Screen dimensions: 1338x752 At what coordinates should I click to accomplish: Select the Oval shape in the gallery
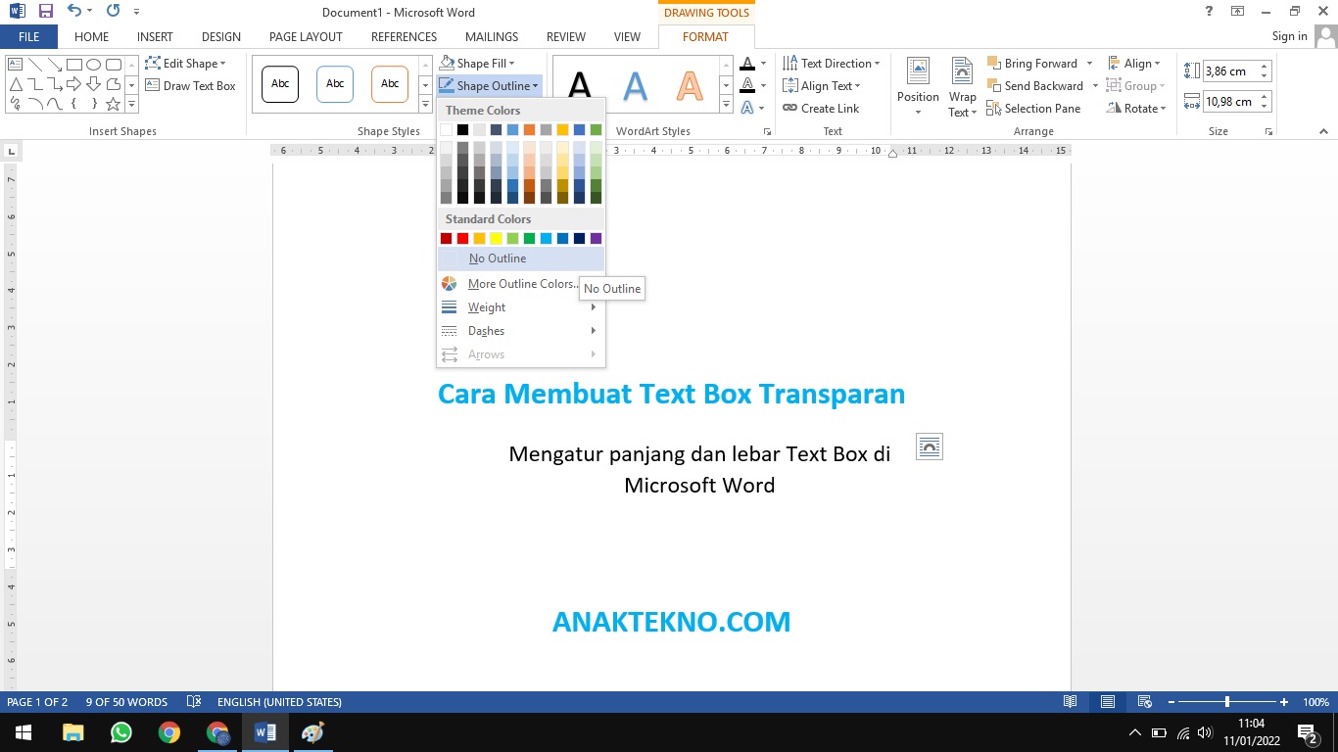click(x=93, y=65)
